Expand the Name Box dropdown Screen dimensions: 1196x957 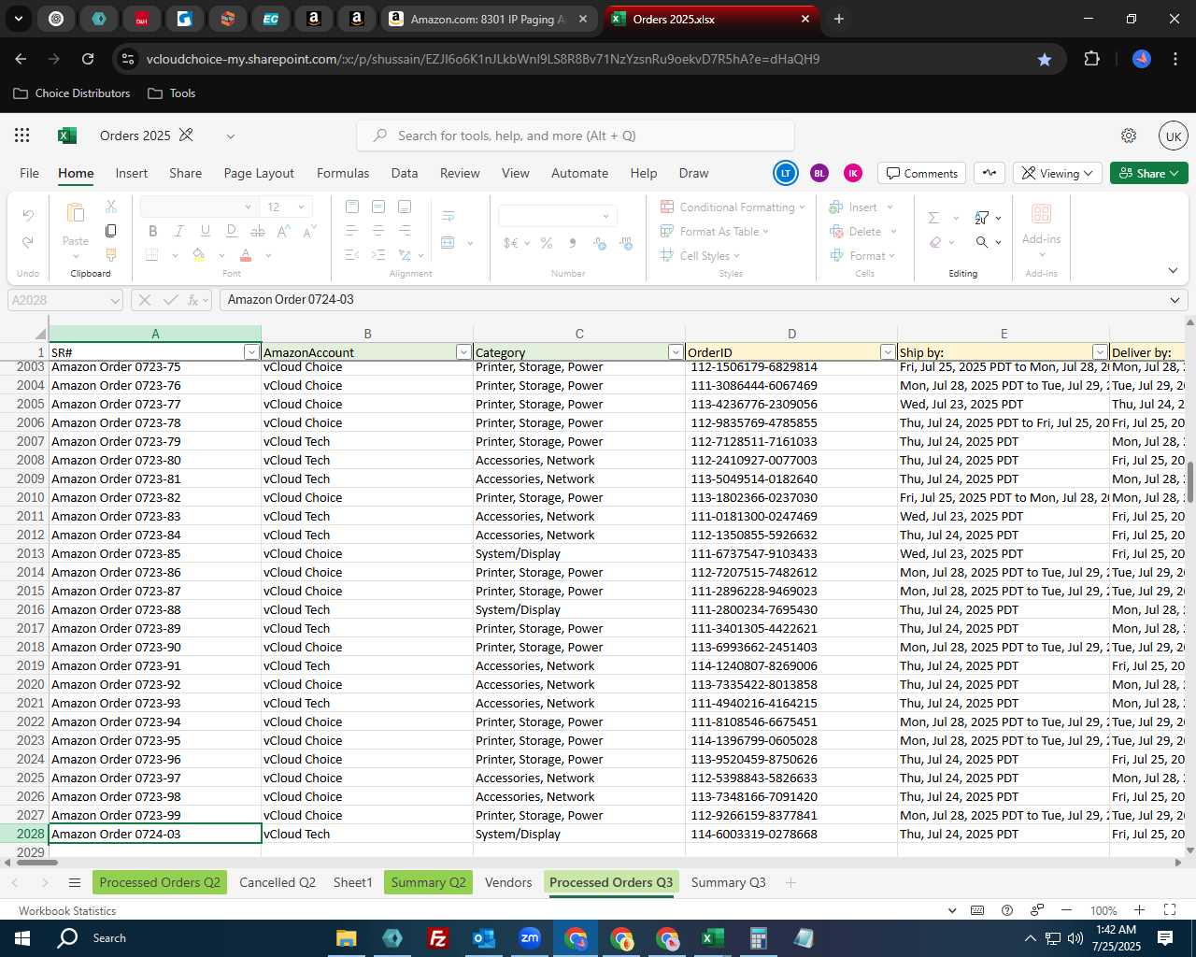pos(115,300)
